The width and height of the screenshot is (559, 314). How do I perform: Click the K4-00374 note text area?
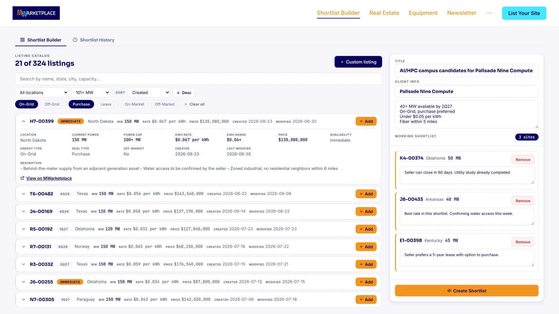(x=467, y=175)
